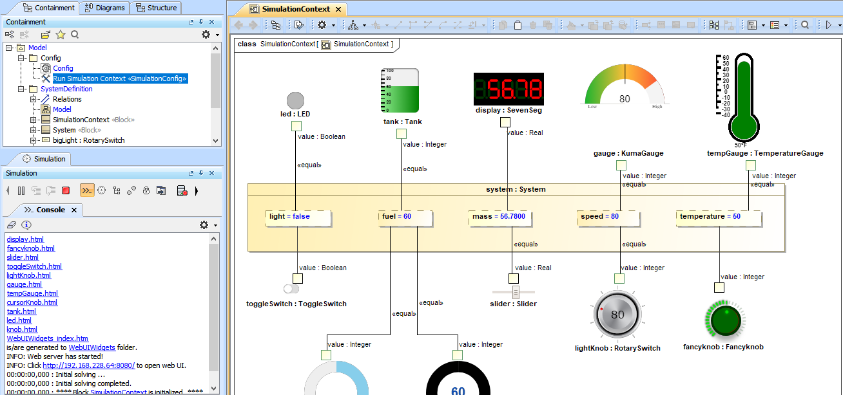Click the lock icon in Simulation toolbar

tap(146, 190)
